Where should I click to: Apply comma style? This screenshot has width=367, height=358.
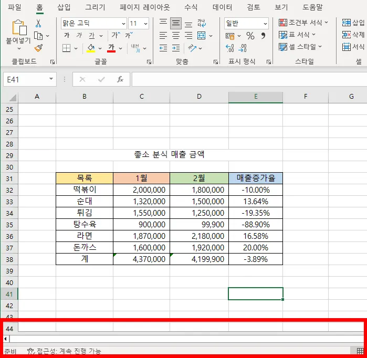pos(264,36)
